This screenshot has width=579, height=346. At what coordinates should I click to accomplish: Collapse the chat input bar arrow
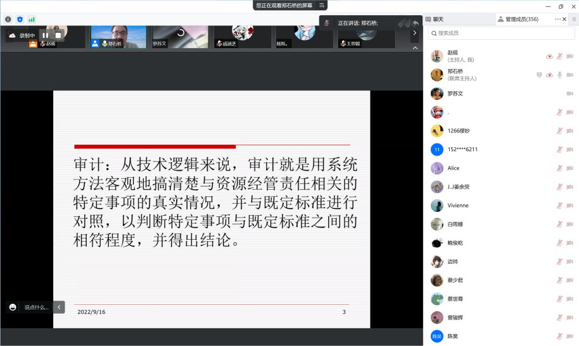tap(59, 307)
